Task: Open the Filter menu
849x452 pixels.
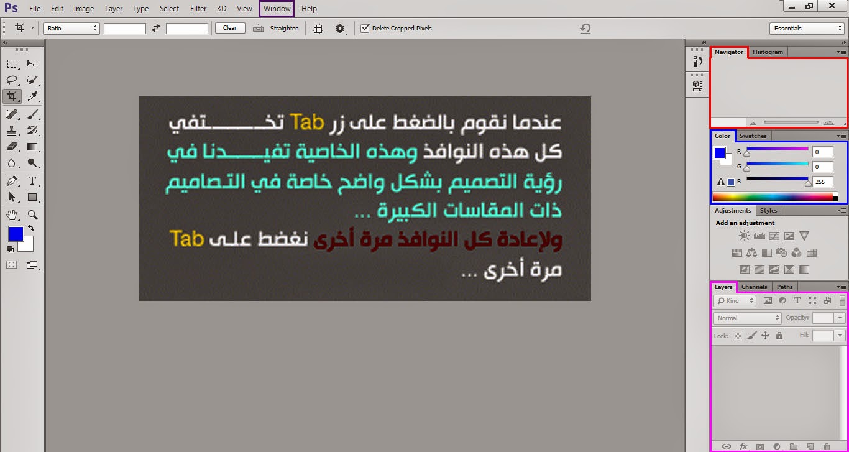Action: coord(198,9)
